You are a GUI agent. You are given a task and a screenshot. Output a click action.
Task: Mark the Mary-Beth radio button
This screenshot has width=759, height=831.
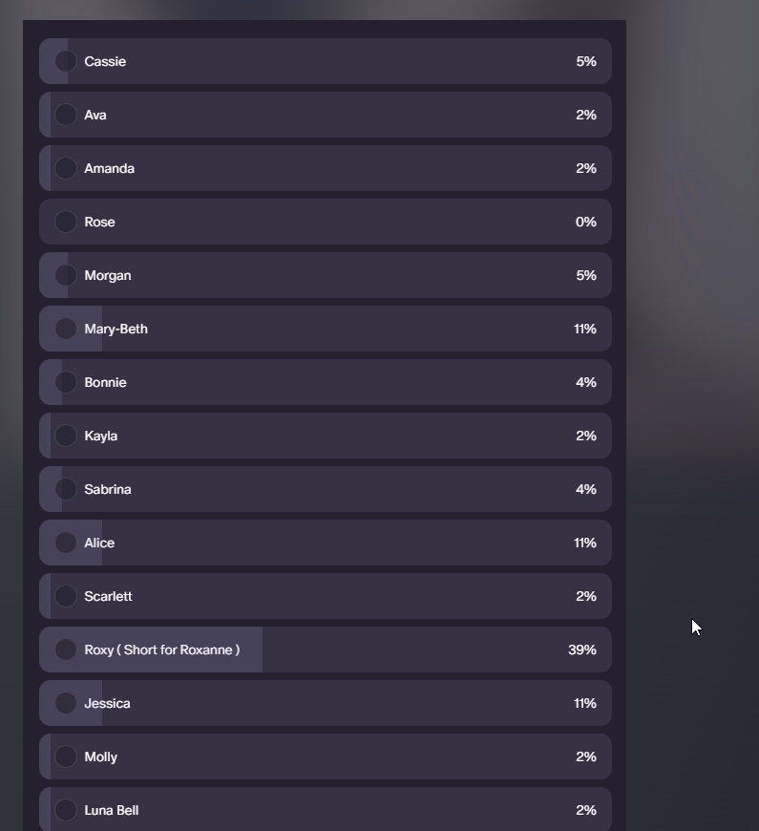click(x=66, y=329)
